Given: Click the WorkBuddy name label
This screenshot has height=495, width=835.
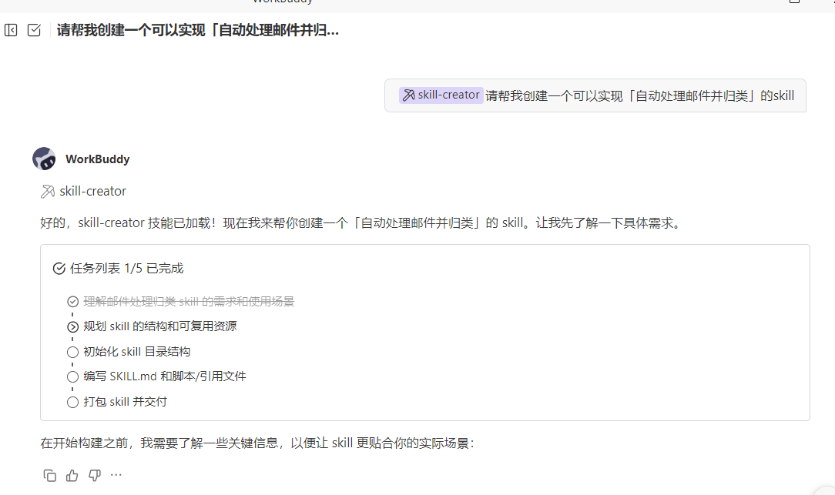Looking at the screenshot, I should click(98, 159).
